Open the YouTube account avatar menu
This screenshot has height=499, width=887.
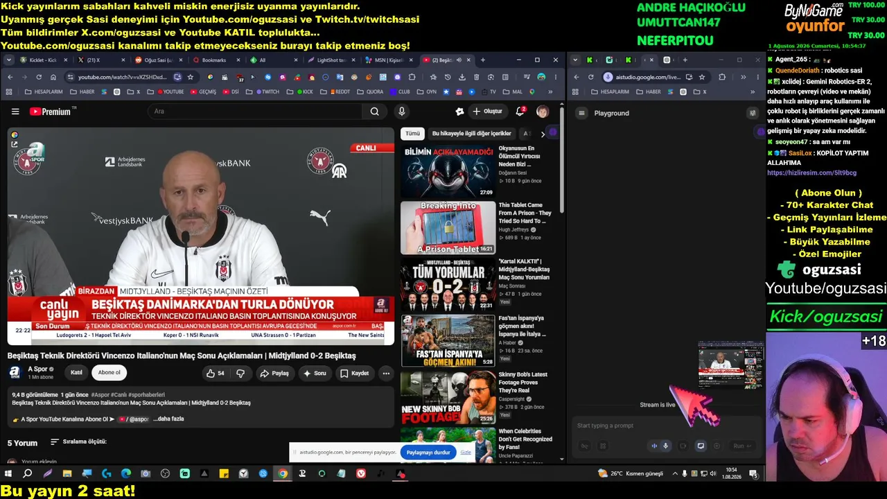[x=543, y=112]
